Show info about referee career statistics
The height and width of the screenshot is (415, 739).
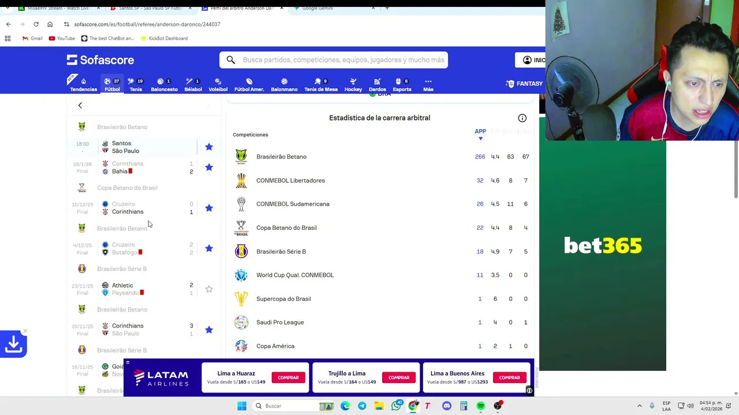[522, 118]
